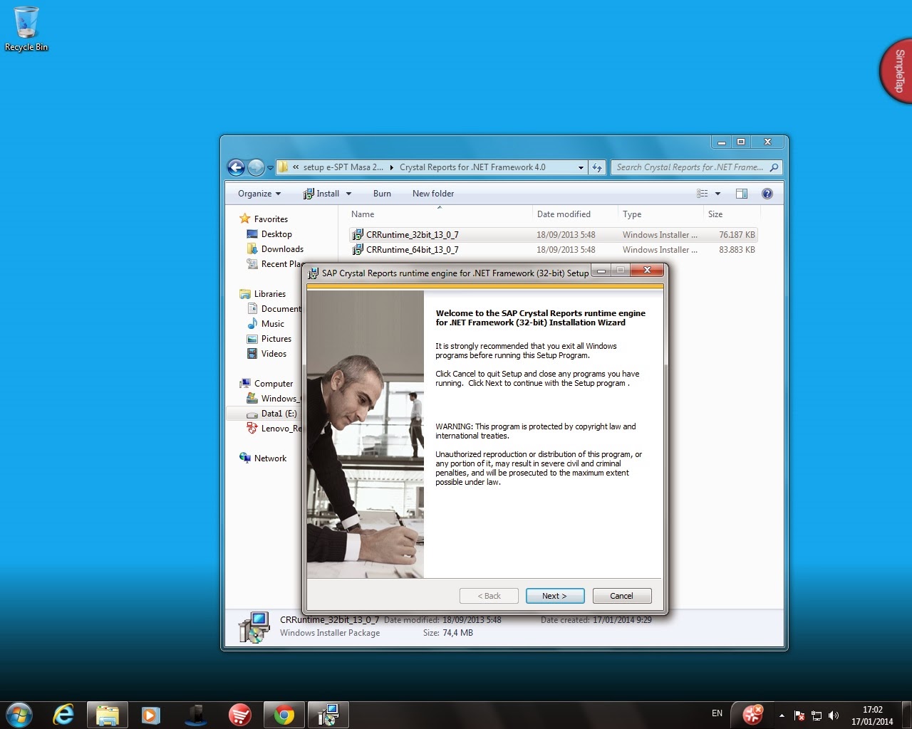The image size is (912, 729).
Task: Open network tray icon
Action: pos(817,715)
